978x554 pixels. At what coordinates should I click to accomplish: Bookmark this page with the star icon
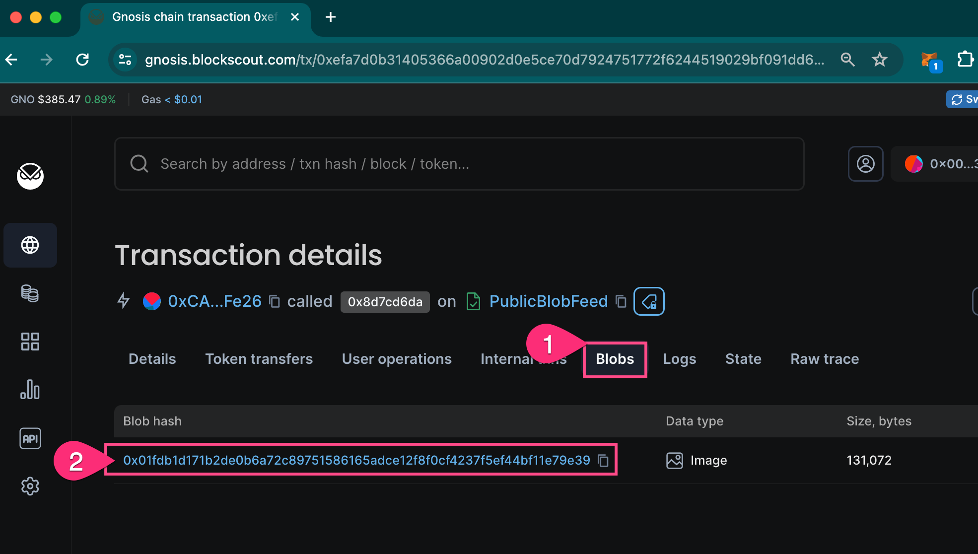coord(879,60)
